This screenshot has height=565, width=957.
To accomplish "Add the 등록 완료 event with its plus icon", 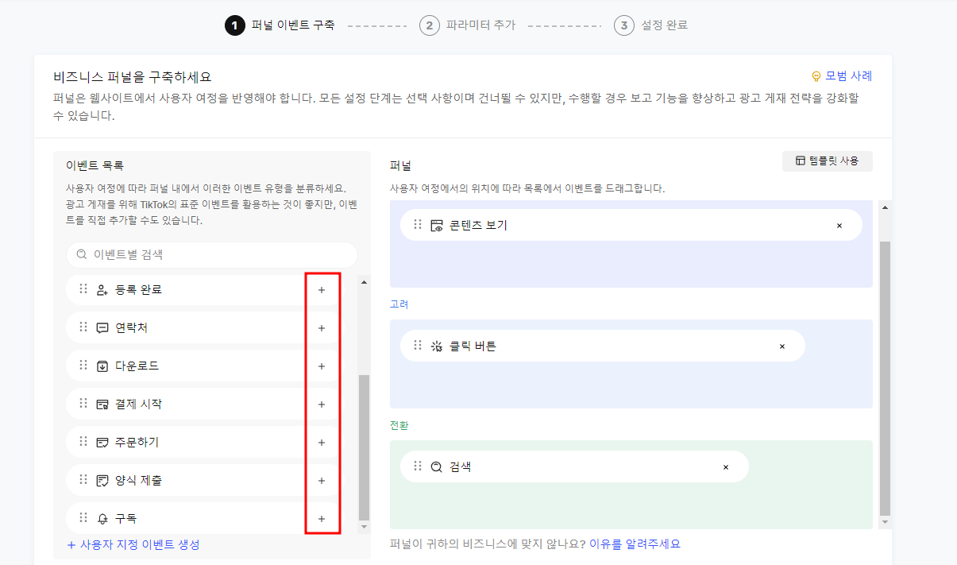I will [321, 289].
